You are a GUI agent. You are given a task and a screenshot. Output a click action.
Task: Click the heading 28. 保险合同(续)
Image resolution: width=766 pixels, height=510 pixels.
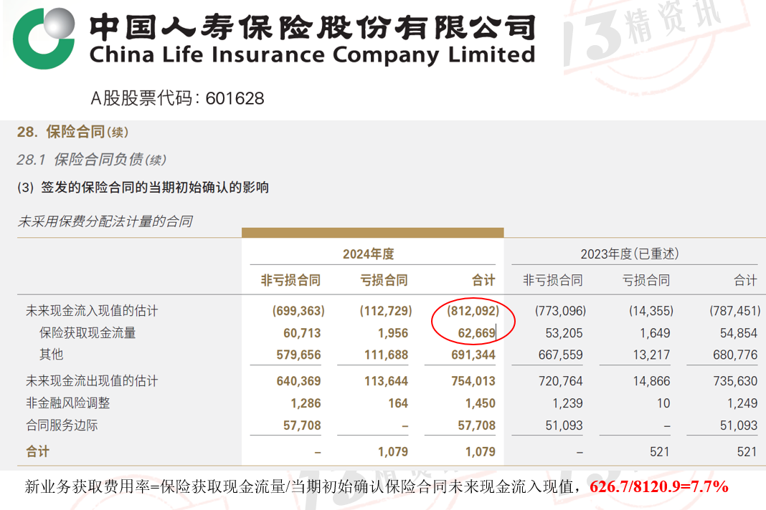[x=72, y=132]
